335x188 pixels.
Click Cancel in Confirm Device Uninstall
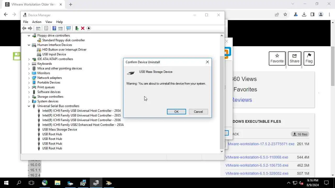pos(198,112)
